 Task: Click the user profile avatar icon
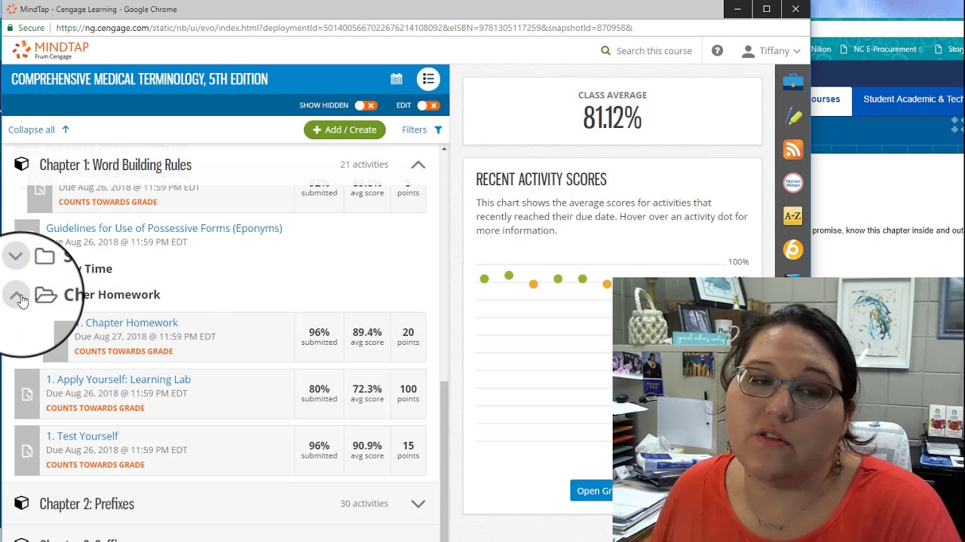tap(748, 51)
